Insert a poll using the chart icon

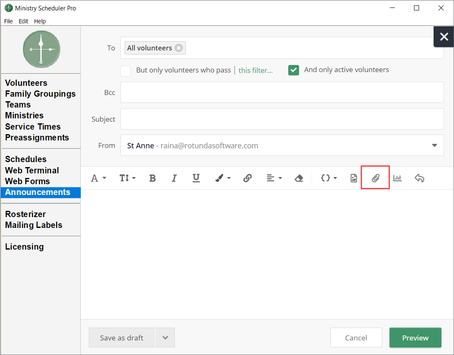tap(397, 178)
